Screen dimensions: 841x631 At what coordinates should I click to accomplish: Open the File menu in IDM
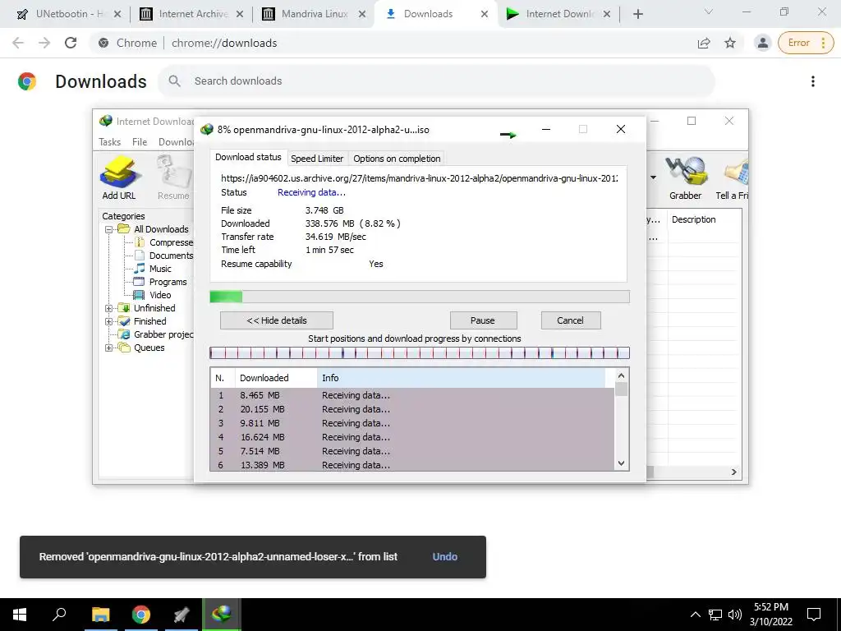[140, 142]
